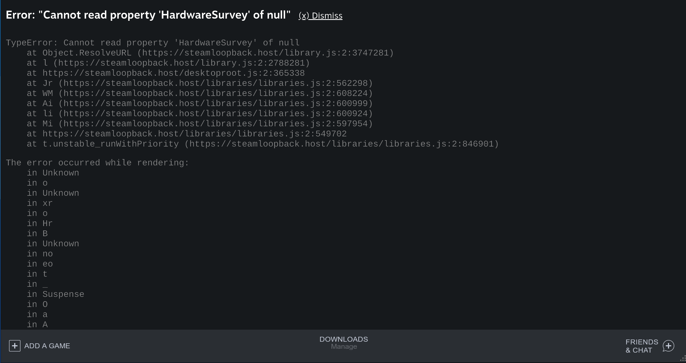Select the t.unstable_runWithPriority stack trace line
Image resolution: width=686 pixels, height=363 pixels.
tap(262, 144)
